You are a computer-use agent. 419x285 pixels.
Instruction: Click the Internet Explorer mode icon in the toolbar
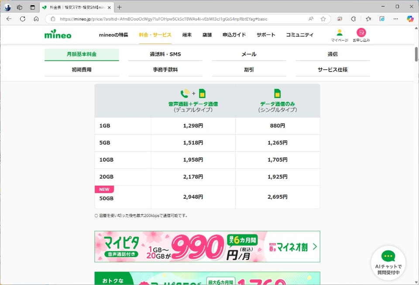pyautogui.click(x=382, y=19)
